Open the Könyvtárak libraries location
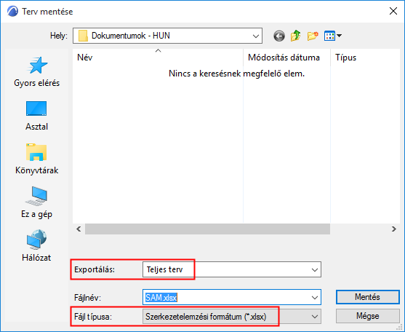This screenshot has width=405, height=332. pyautogui.click(x=36, y=159)
